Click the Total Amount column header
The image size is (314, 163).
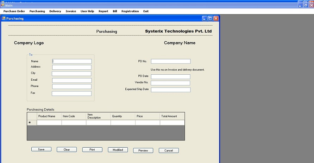click(x=172, y=116)
